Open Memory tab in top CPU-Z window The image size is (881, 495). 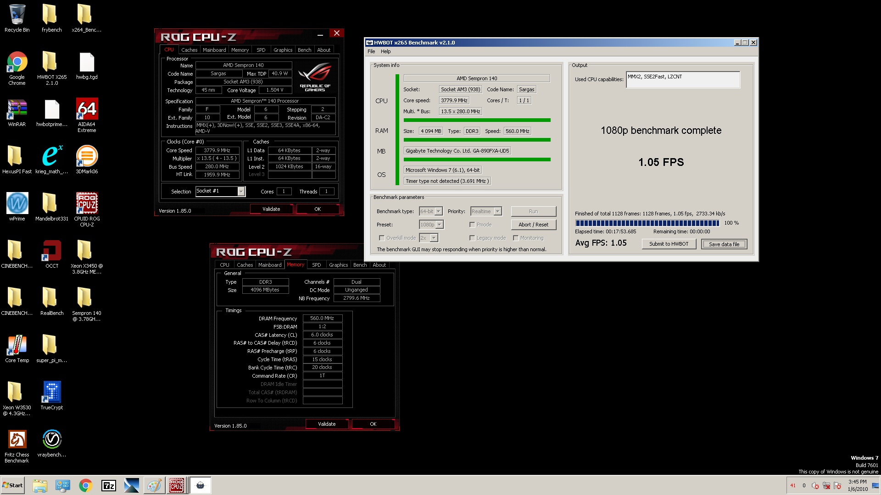[240, 50]
